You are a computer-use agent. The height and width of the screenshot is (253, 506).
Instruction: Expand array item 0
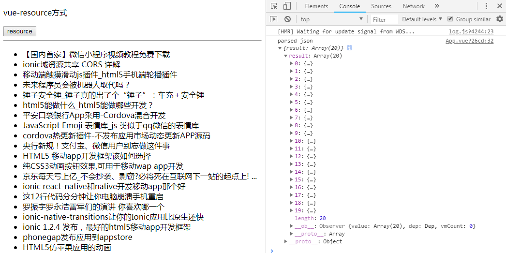(292, 63)
